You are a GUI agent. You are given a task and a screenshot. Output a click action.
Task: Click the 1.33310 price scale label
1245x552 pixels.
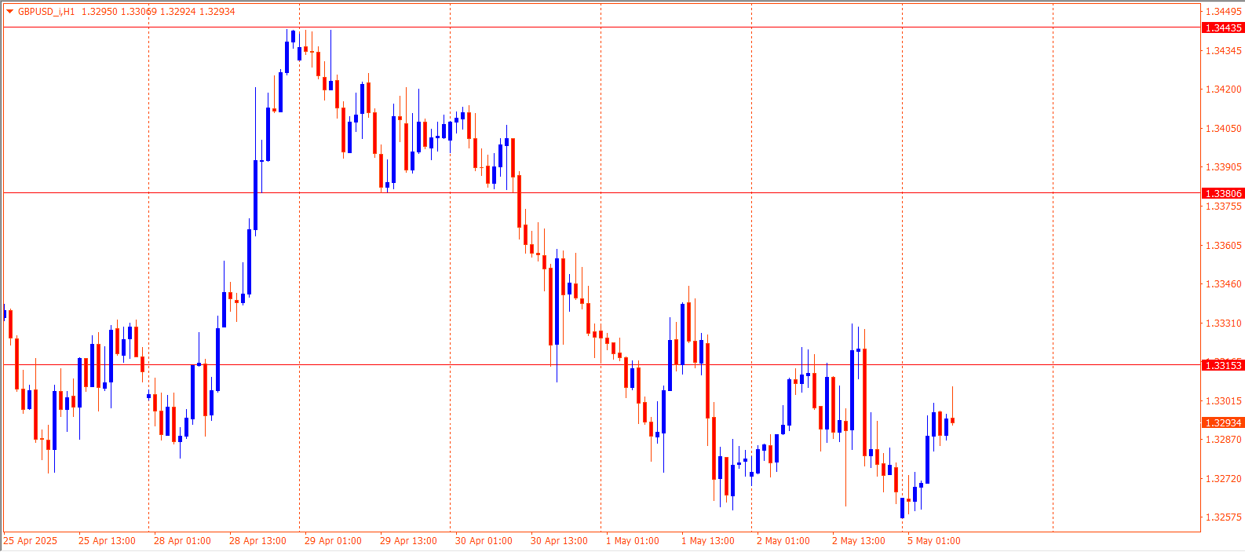1224,324
